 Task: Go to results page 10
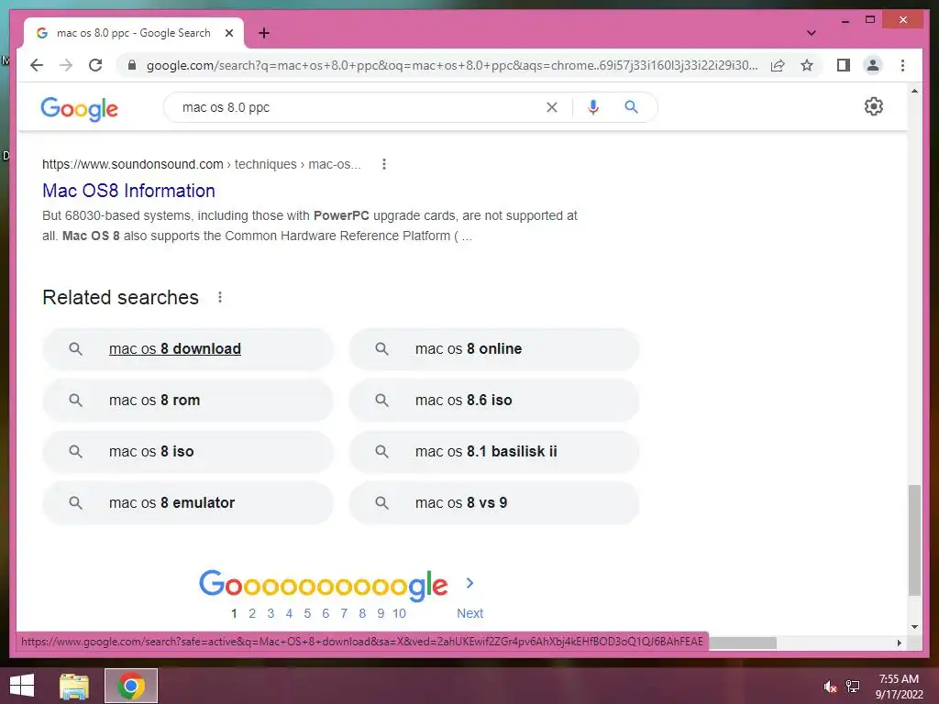[x=400, y=613]
